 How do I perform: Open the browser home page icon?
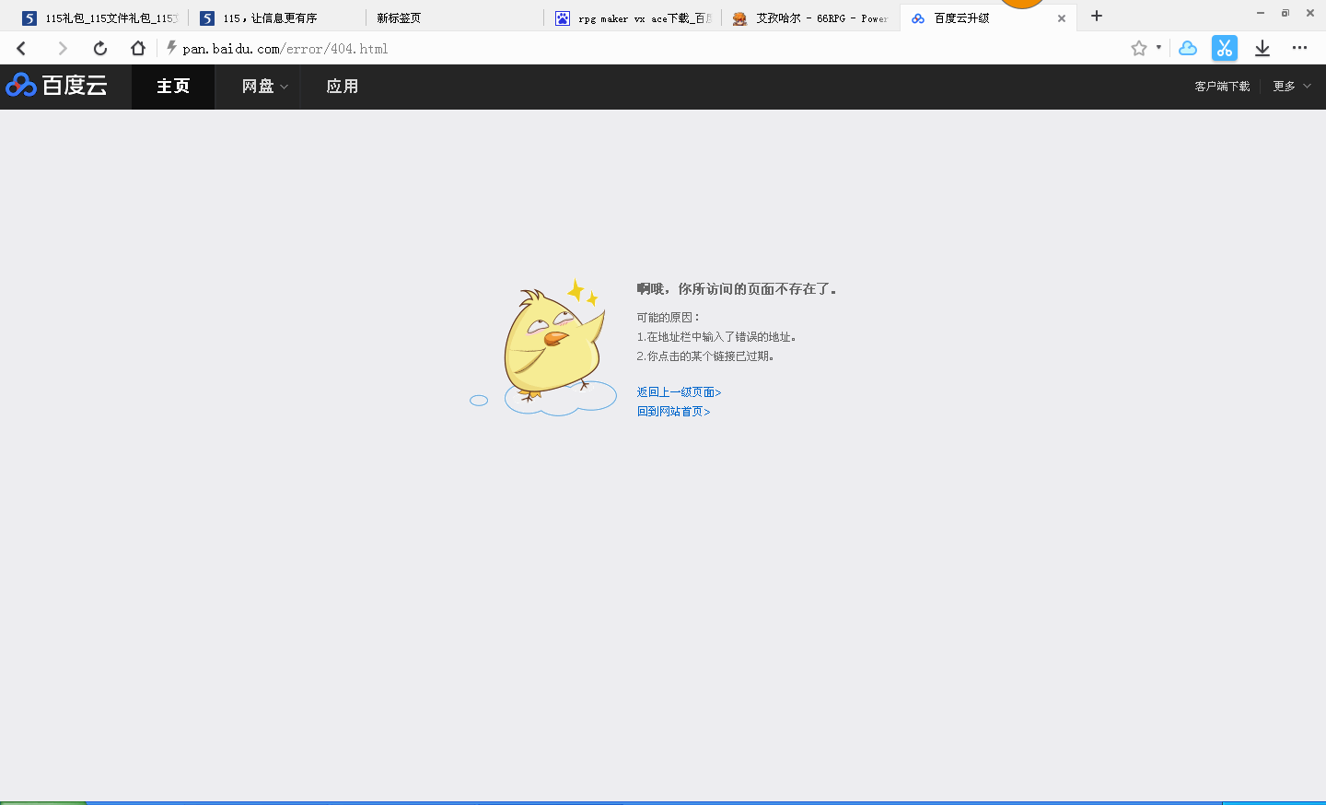(138, 48)
